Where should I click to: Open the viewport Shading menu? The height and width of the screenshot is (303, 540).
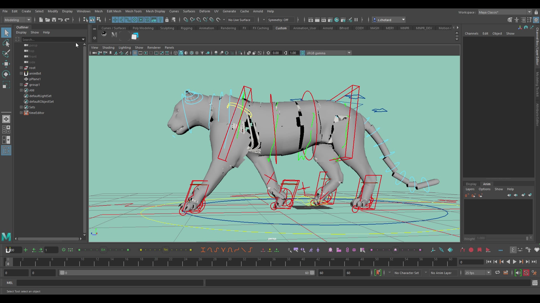[108, 47]
